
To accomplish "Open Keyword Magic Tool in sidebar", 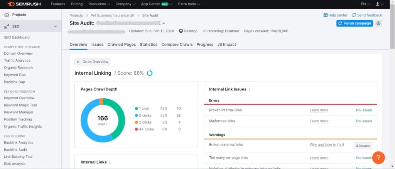I will pos(20,105).
